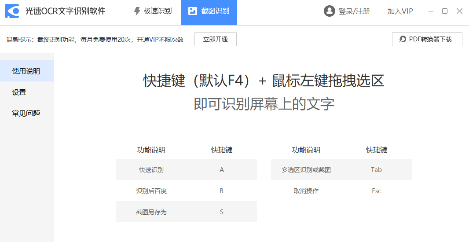
Task: Click the Tab shortcut cell
Action: 376,169
